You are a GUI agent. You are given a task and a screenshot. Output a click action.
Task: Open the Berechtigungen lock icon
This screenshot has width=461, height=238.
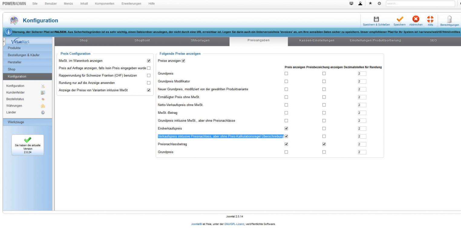450,19
